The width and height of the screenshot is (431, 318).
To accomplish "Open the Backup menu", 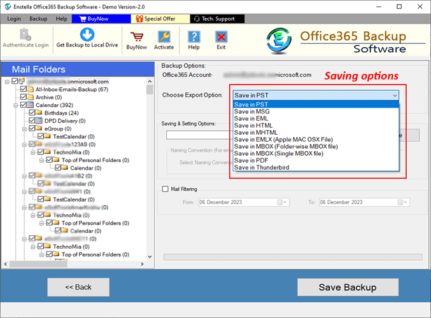I will click(x=38, y=18).
